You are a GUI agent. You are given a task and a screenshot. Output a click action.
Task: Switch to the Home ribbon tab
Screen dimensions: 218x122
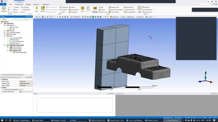[10, 4]
